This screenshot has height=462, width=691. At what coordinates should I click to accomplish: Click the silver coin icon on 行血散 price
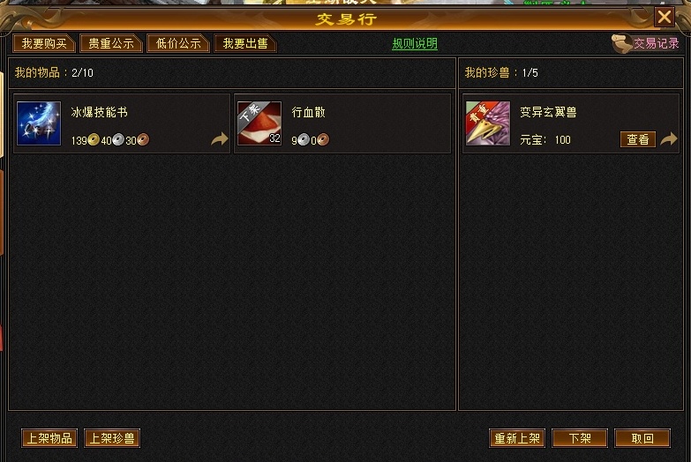pos(304,140)
